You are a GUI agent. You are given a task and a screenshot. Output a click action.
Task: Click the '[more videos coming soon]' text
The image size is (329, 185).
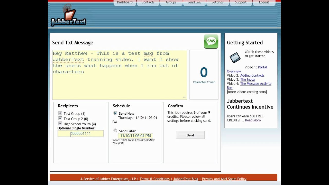[x=247, y=92]
